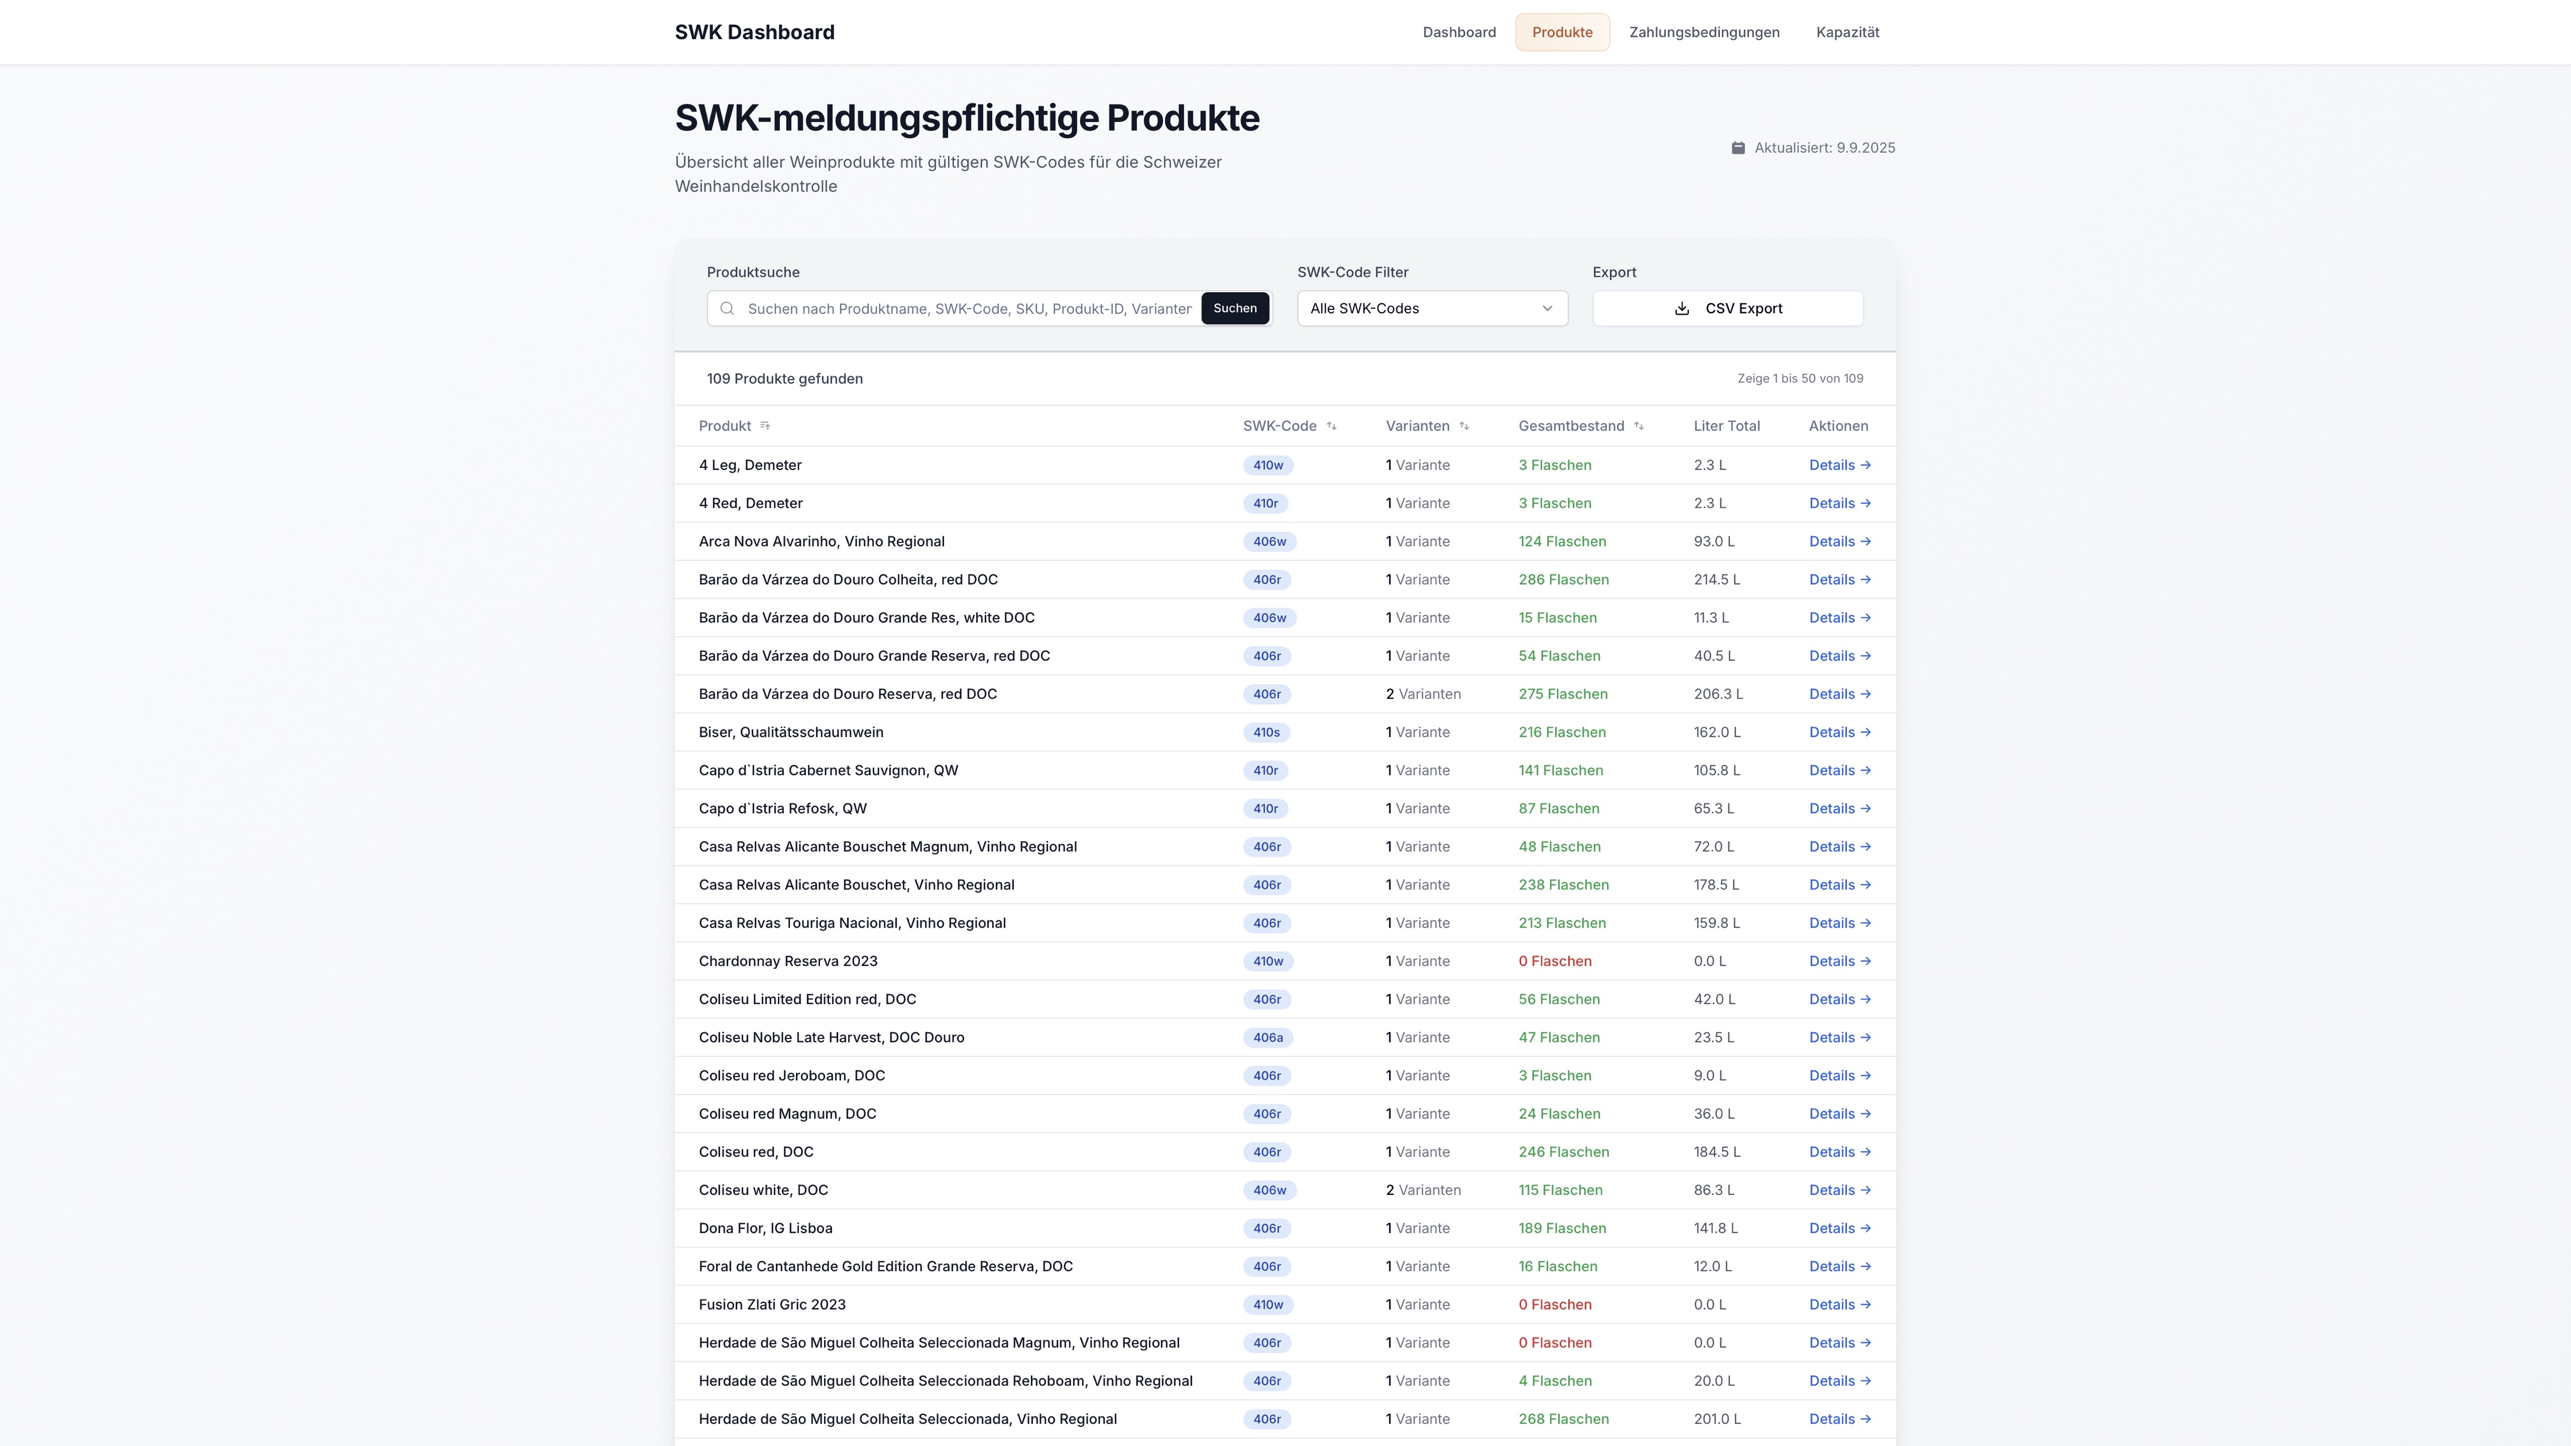Image resolution: width=2571 pixels, height=1446 pixels.
Task: Click '109 Produkte gefunden' text
Action: (x=784, y=378)
